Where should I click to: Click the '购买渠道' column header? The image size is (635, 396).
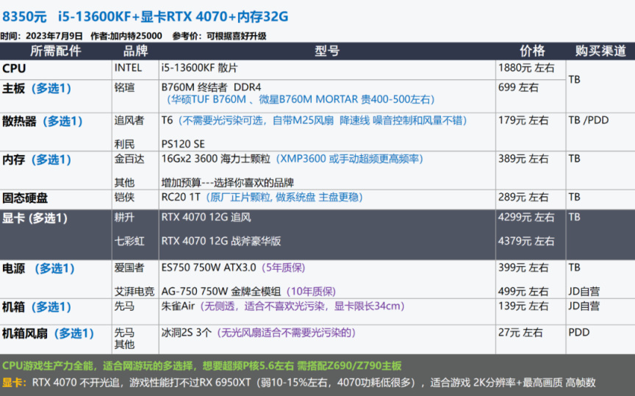coord(600,51)
